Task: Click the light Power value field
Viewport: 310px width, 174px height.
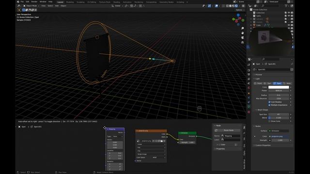Action: point(279,90)
